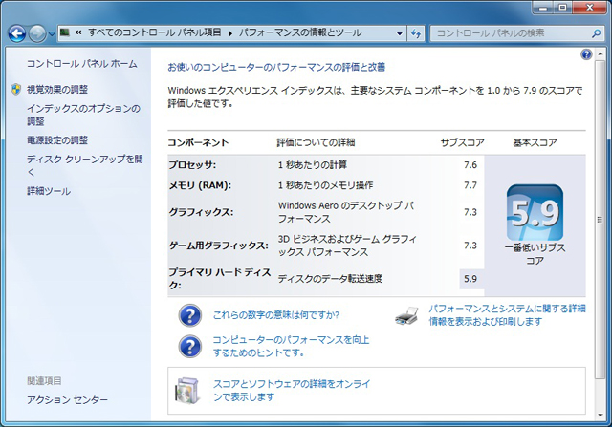Expand breadcrumb arrow after すべてのコントロール パネル項目
Viewport: 612px width, 427px height.
pyautogui.click(x=230, y=33)
